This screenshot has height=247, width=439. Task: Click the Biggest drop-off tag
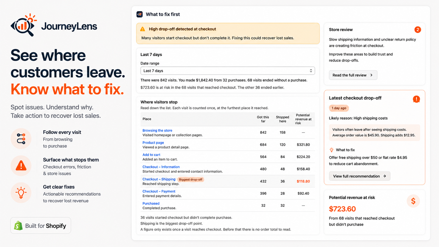(191, 179)
